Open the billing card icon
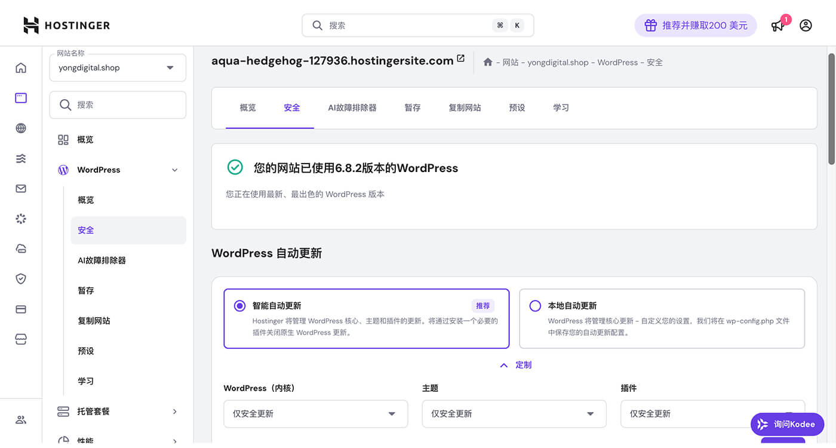The image size is (836, 448). (21, 309)
